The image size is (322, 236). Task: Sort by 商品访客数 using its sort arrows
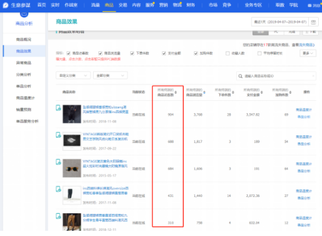(176, 92)
